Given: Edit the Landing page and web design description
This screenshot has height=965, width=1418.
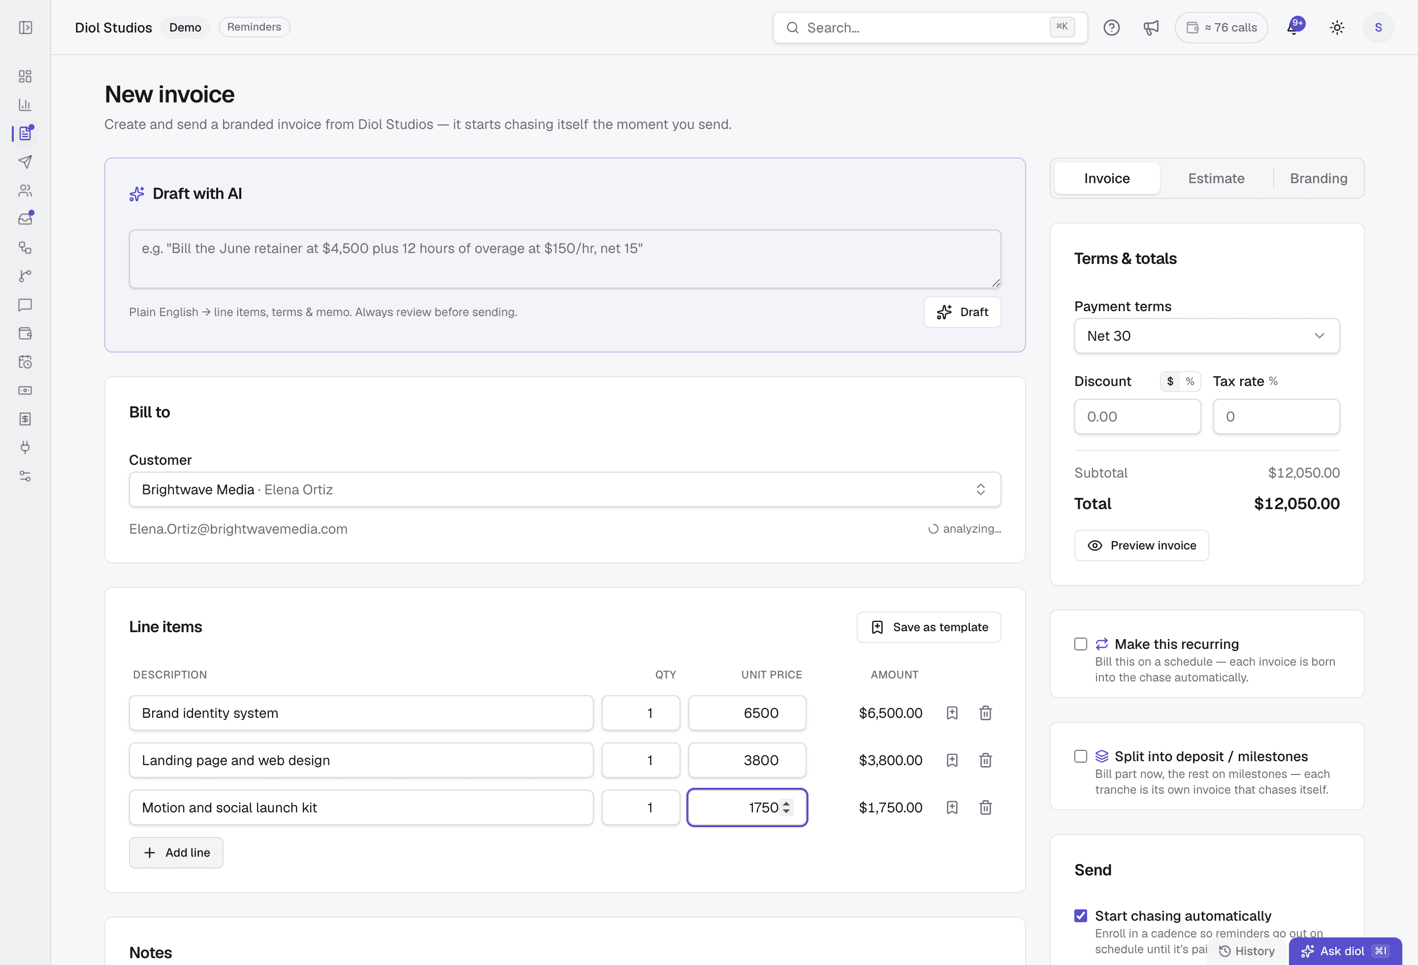Looking at the screenshot, I should pyautogui.click(x=361, y=760).
